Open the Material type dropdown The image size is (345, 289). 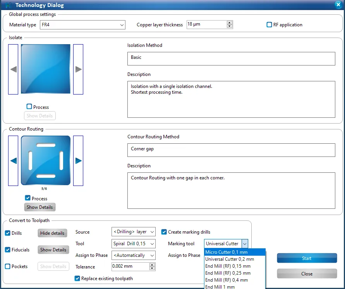pyautogui.click(x=82, y=25)
